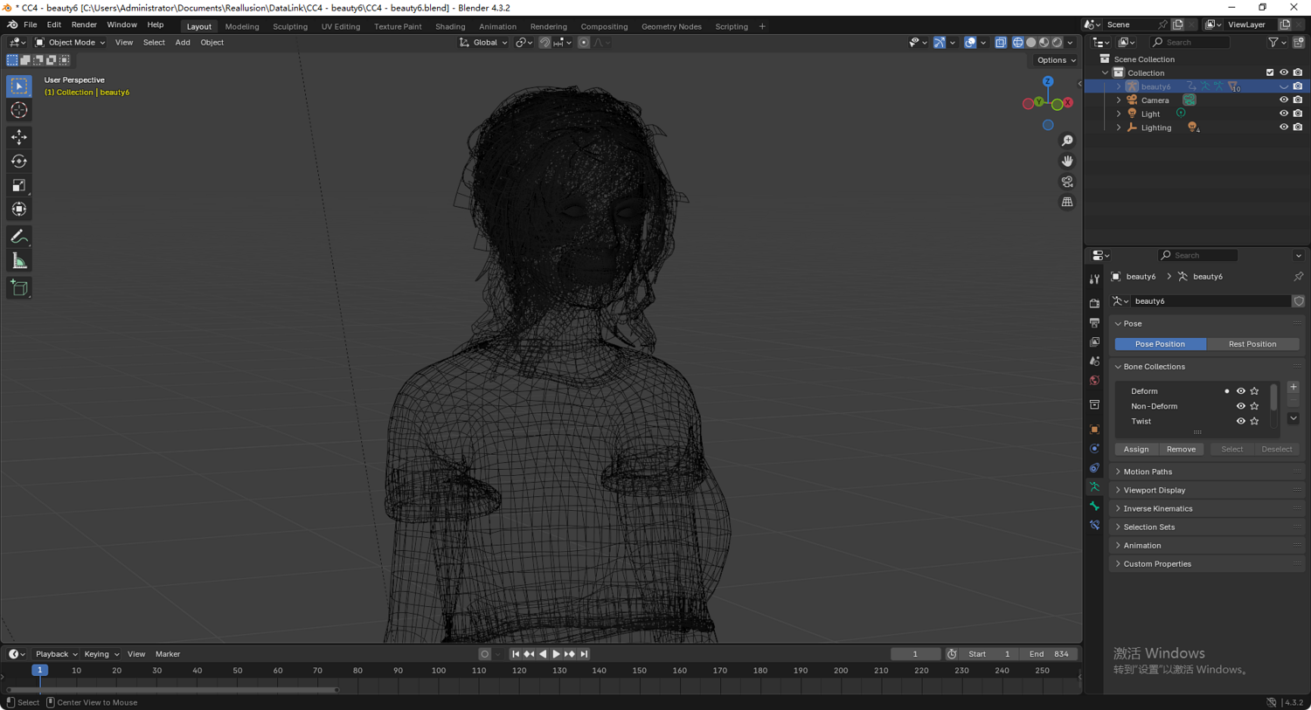Jump to the timeline end frame
Screen dimensions: 1311x710
tap(585, 654)
